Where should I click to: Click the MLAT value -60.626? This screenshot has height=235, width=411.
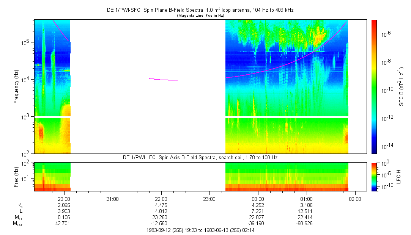coord(306,223)
